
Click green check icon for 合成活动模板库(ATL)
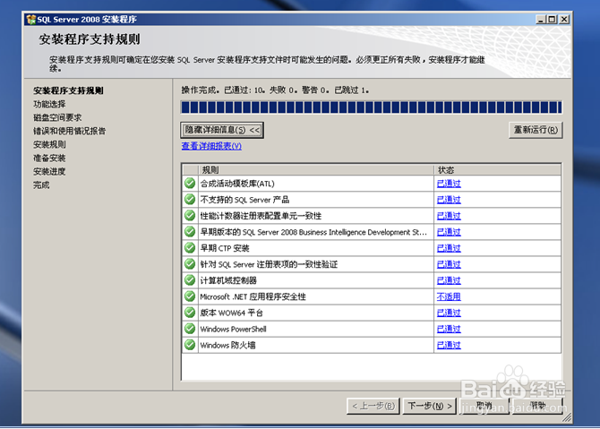point(190,184)
